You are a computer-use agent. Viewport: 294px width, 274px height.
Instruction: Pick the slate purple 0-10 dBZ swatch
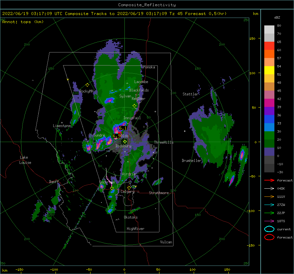pyautogui.click(x=269, y=151)
